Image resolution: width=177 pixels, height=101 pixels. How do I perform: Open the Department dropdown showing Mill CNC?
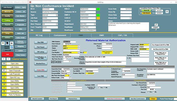[95, 24]
